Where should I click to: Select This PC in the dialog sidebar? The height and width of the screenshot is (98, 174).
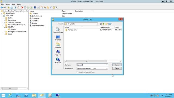[x=58, y=53]
